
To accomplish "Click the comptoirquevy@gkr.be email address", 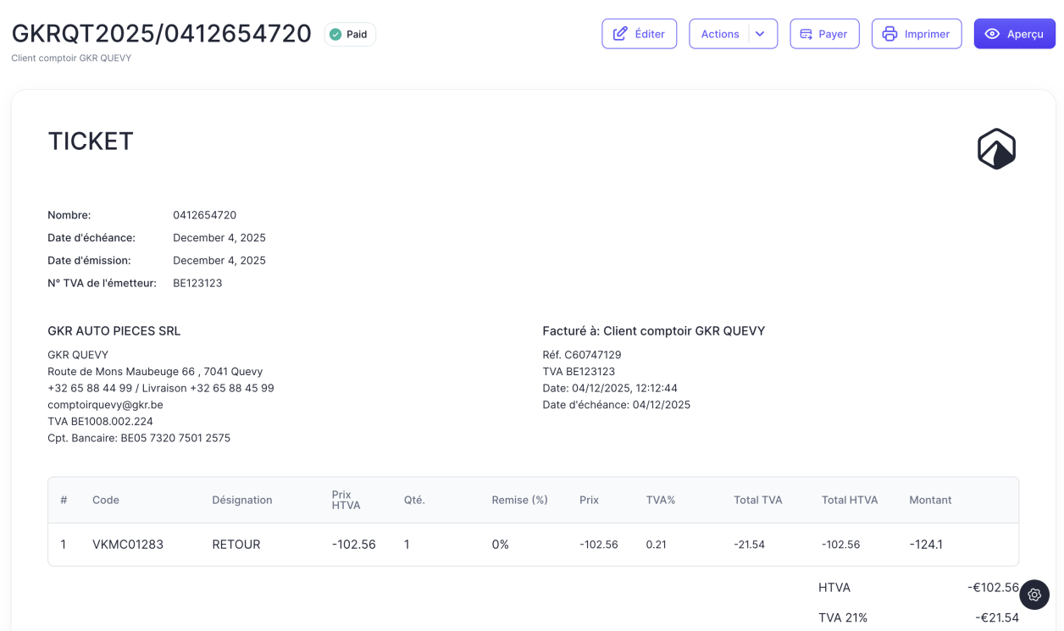I will point(105,405).
